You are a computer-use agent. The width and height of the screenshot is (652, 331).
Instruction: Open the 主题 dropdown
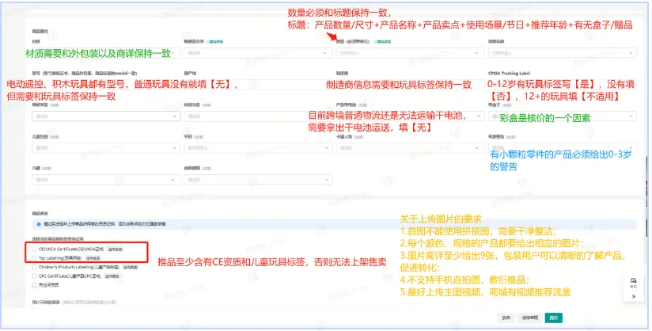[x=106, y=180]
